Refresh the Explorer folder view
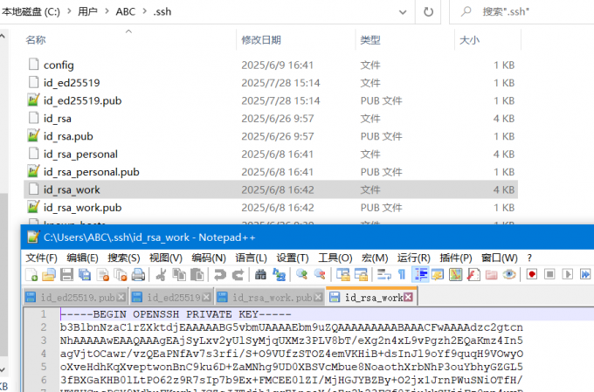 (428, 12)
